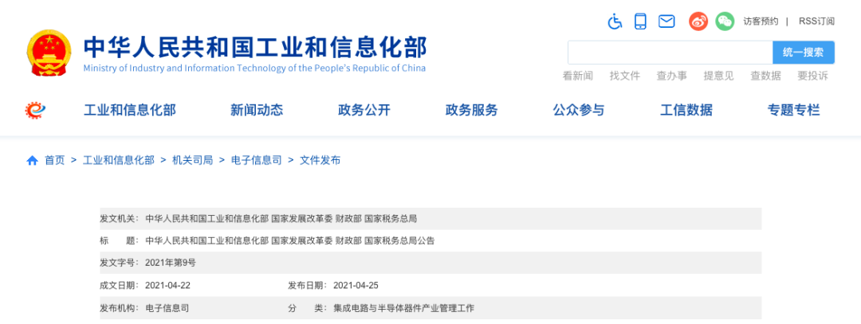Image resolution: width=861 pixels, height=324 pixels.
Task: Go to 工业和信息化部 breadcrumb link
Action: tap(119, 161)
